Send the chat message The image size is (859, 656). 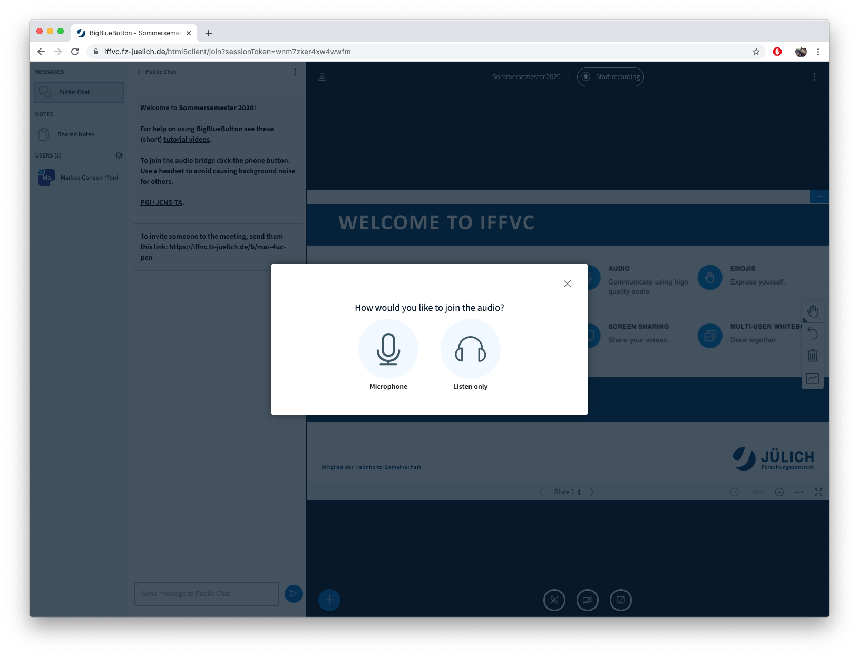294,594
